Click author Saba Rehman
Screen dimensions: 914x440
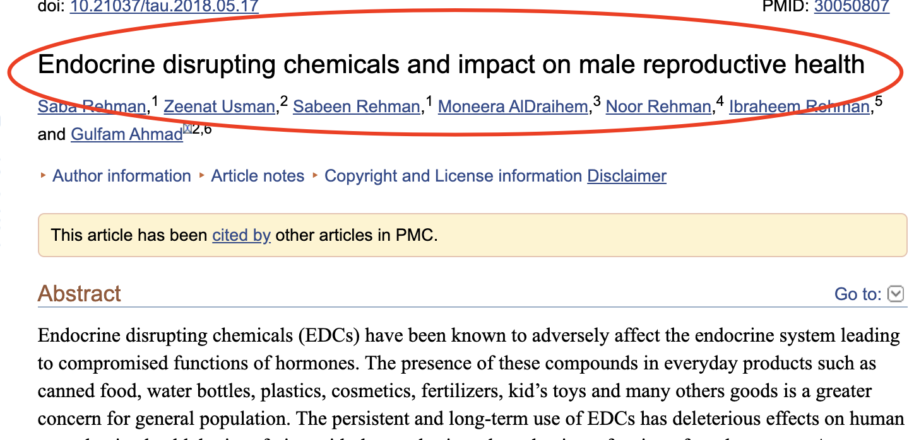point(92,107)
